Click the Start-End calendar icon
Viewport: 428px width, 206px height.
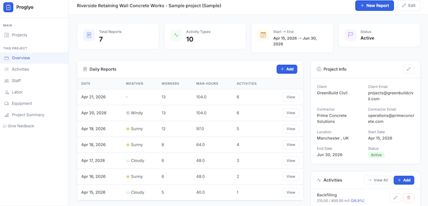click(263, 35)
